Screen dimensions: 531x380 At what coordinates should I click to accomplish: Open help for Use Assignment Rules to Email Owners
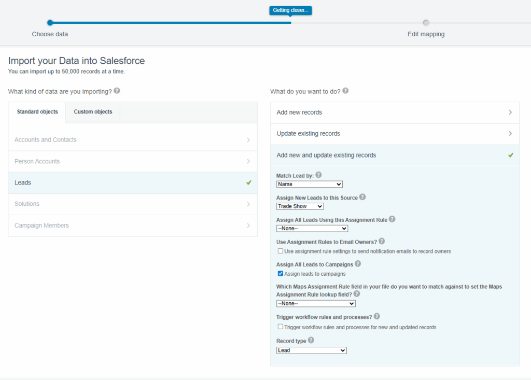coord(382,241)
